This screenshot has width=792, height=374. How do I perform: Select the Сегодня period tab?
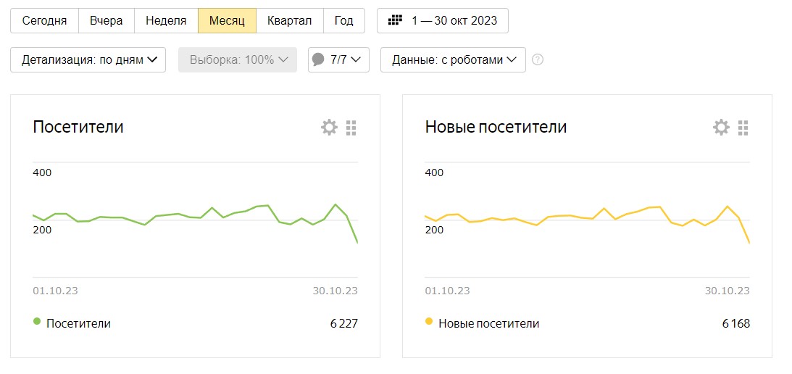[44, 20]
